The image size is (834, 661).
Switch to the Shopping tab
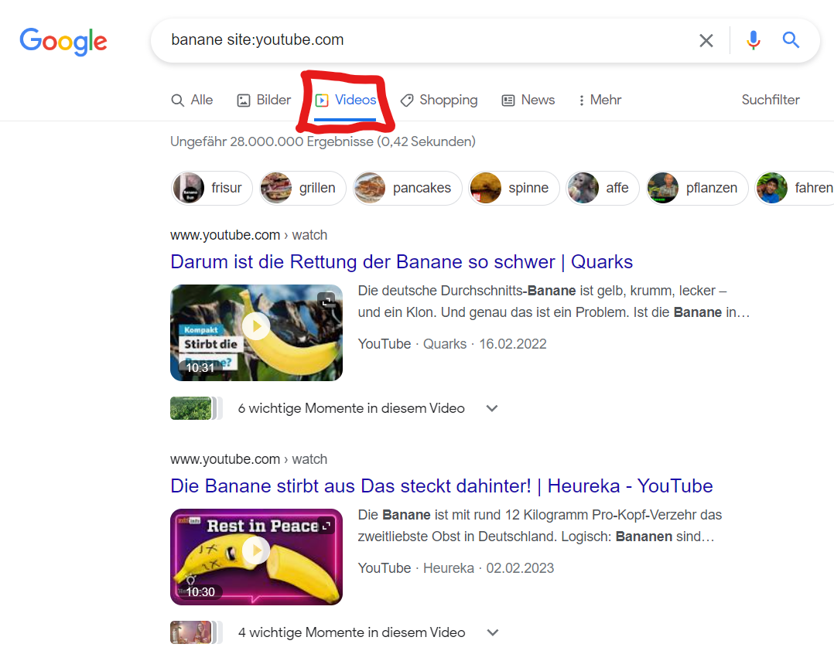pyautogui.click(x=439, y=100)
